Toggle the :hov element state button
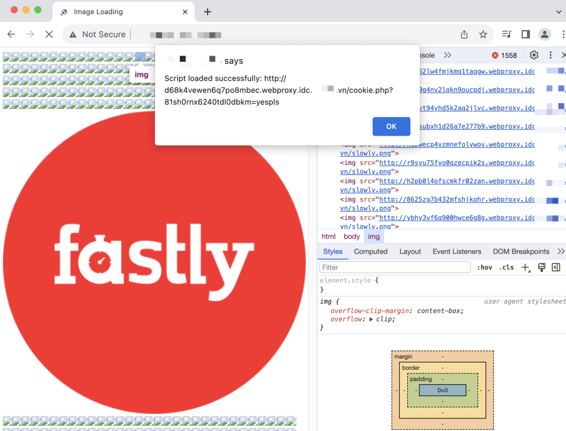Image resolution: width=566 pixels, height=431 pixels. click(x=484, y=268)
